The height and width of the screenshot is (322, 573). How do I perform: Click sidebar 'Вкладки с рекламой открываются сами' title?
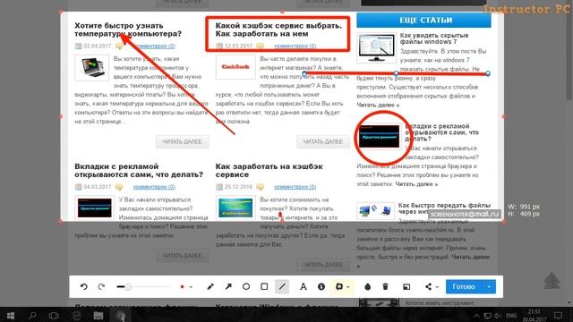(441, 132)
